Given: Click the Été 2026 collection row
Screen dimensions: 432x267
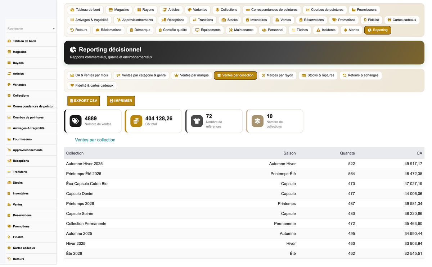Looking at the screenshot, I should tap(244, 254).
